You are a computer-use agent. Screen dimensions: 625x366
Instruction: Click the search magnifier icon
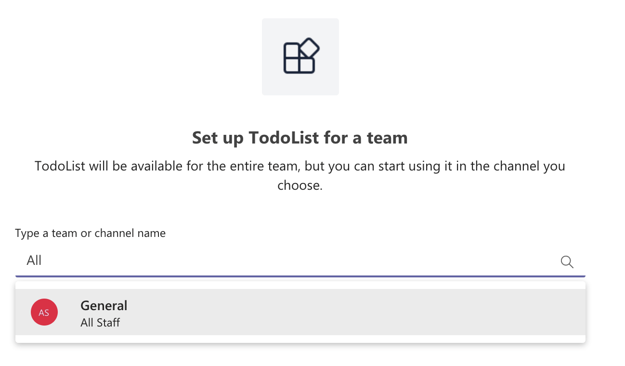(x=567, y=261)
